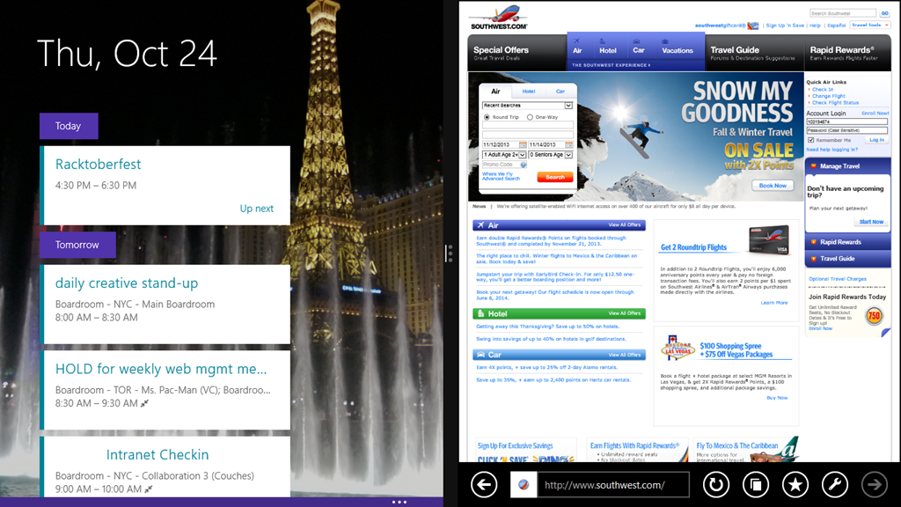Click the orange Search button
Image resolution: width=901 pixels, height=507 pixels.
tap(555, 177)
